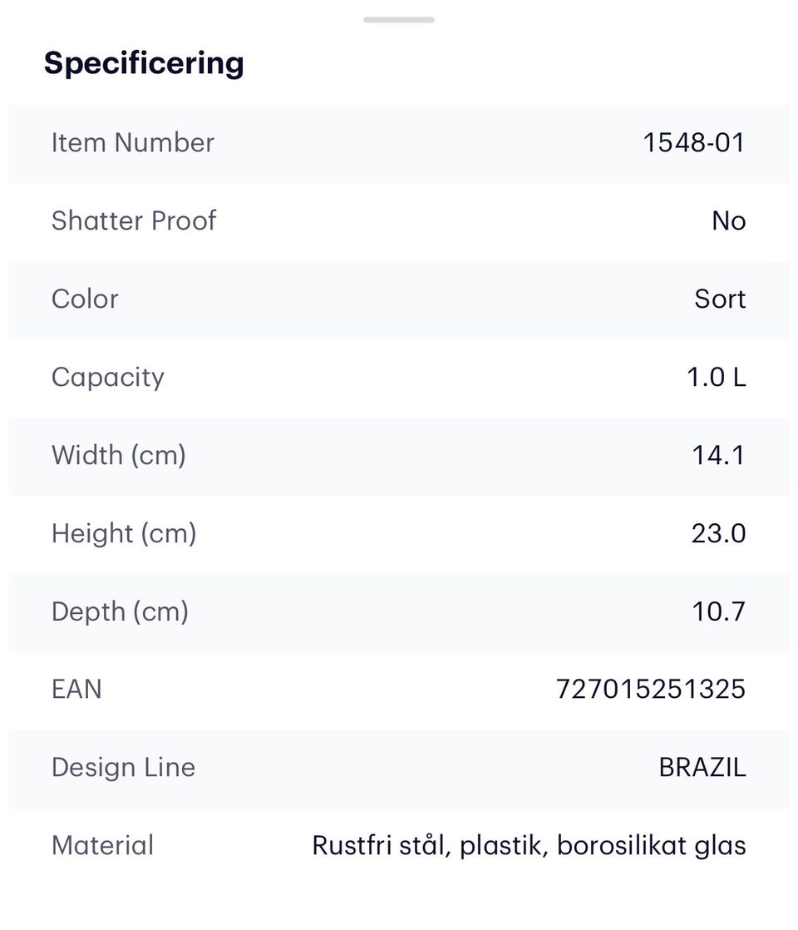This screenshot has height=930, width=798.
Task: Click the color value Sort
Action: pos(720,299)
